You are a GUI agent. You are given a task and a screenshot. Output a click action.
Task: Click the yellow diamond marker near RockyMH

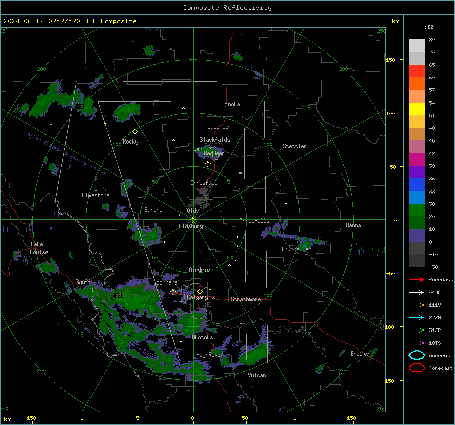pyautogui.click(x=135, y=132)
